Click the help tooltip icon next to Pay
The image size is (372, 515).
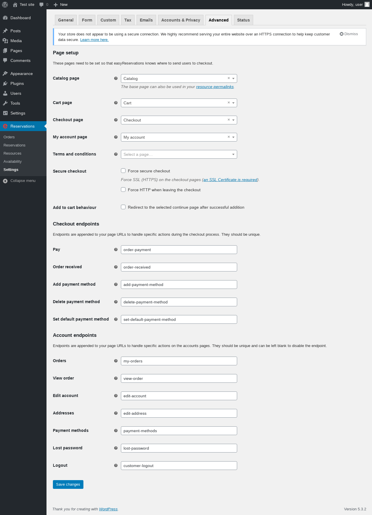point(116,250)
